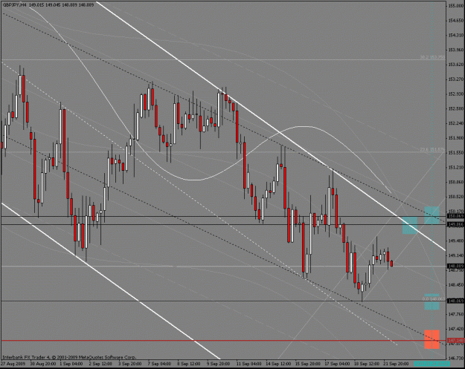The image size is (465, 369).
Task: Click the 153.960 price axis label
Action: click(456, 50)
